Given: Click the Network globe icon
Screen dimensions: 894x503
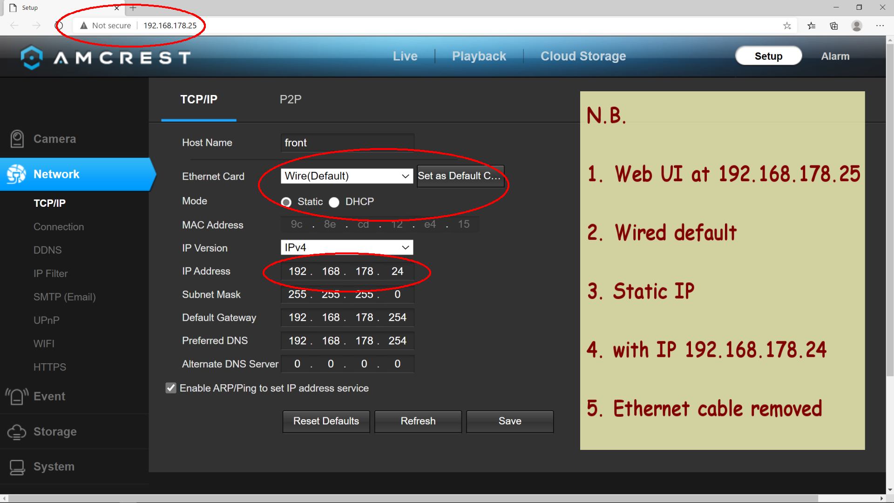Looking at the screenshot, I should coord(16,174).
